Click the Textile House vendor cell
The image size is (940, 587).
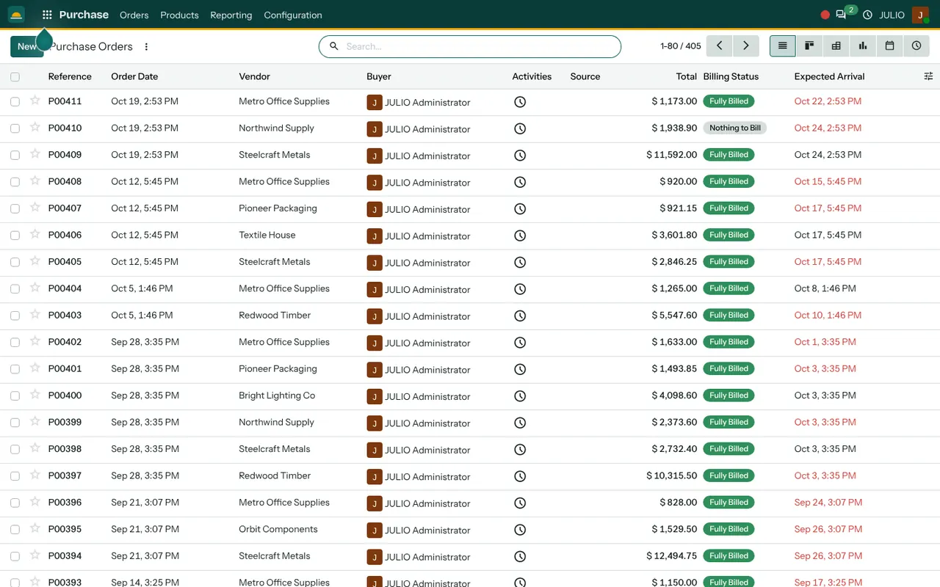267,235
